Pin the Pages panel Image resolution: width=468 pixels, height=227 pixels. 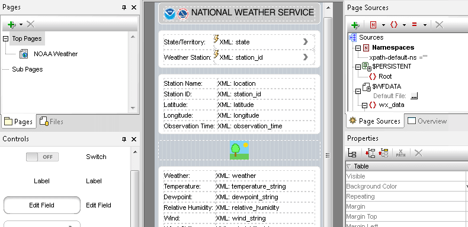(124, 8)
